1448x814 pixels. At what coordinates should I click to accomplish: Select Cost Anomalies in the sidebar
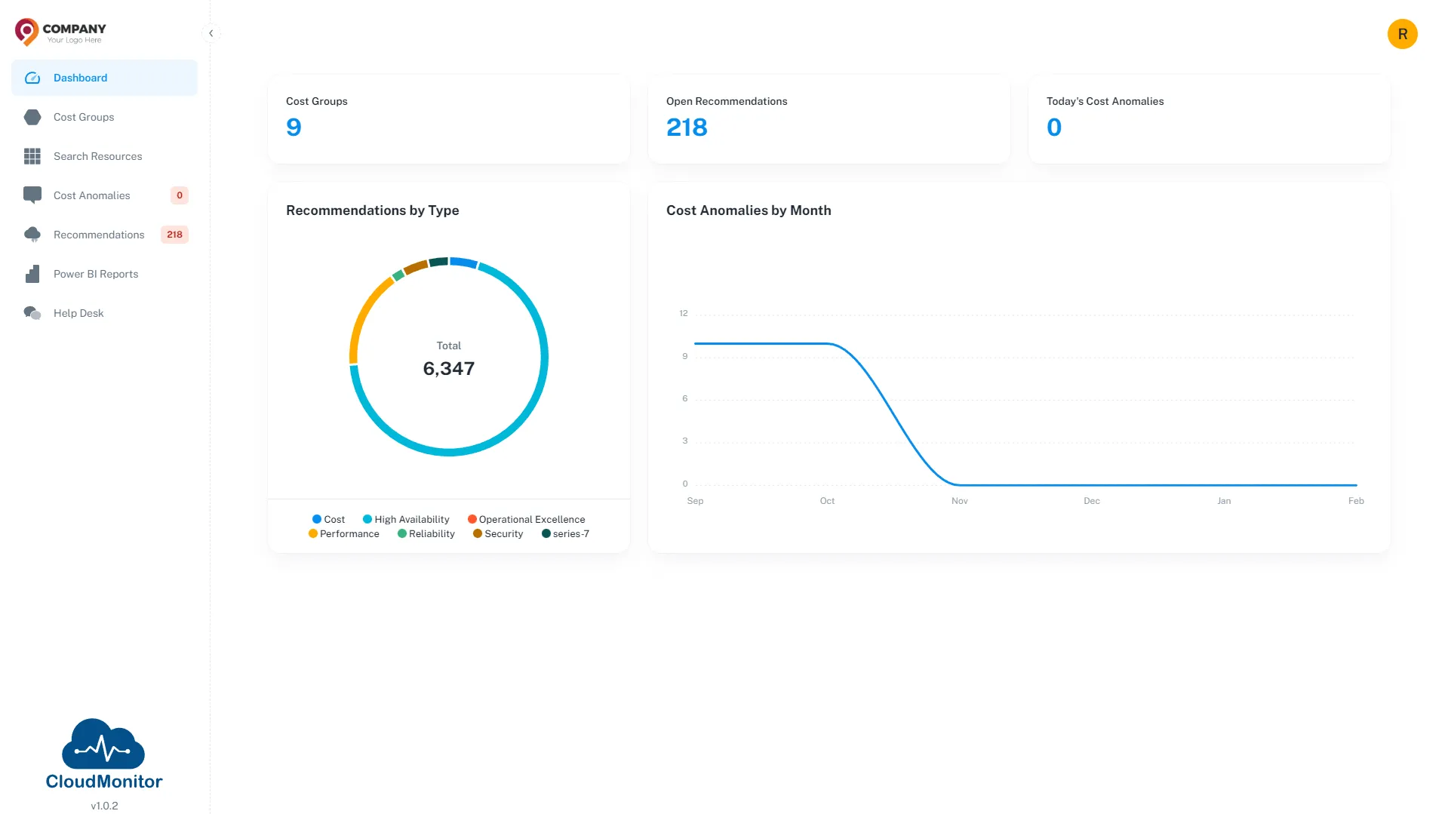(104, 195)
